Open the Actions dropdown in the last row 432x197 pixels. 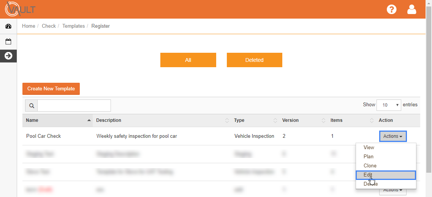pyautogui.click(x=392, y=190)
